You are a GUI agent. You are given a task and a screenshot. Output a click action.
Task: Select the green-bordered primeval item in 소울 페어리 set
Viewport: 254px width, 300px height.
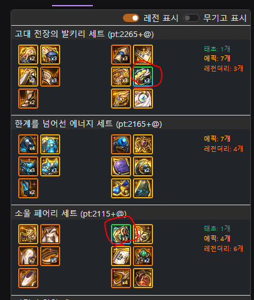121,234
